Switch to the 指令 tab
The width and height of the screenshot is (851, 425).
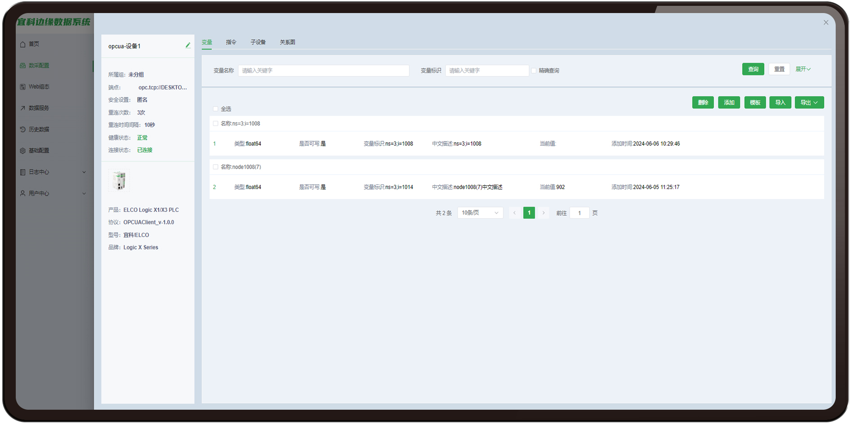click(x=231, y=42)
